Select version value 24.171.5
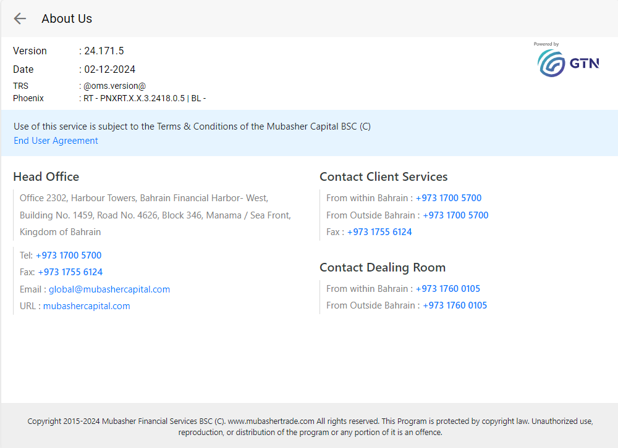618x448 pixels. click(x=104, y=51)
